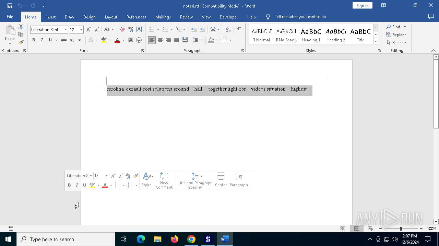
Task: Click the Tell me what you want search field
Action: point(300,17)
